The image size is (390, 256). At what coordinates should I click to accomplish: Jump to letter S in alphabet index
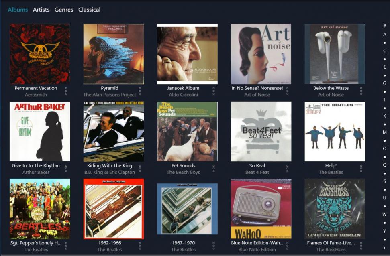click(384, 181)
